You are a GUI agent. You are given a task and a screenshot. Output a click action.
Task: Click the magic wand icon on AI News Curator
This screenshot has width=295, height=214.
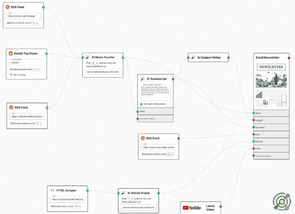click(88, 57)
